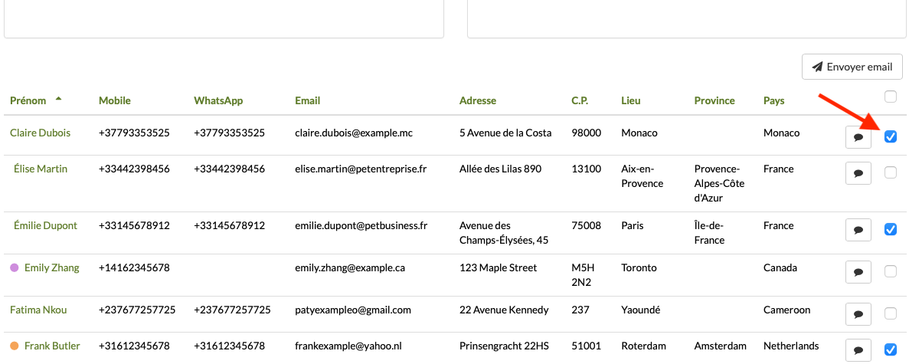Open message icon for Émilie Dupont
909x364 pixels.
click(x=858, y=229)
